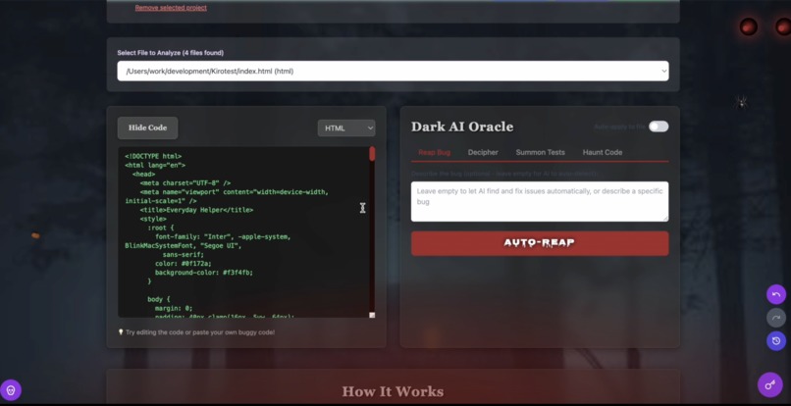Click the 'Try editing the code' hint text

pyautogui.click(x=200, y=332)
